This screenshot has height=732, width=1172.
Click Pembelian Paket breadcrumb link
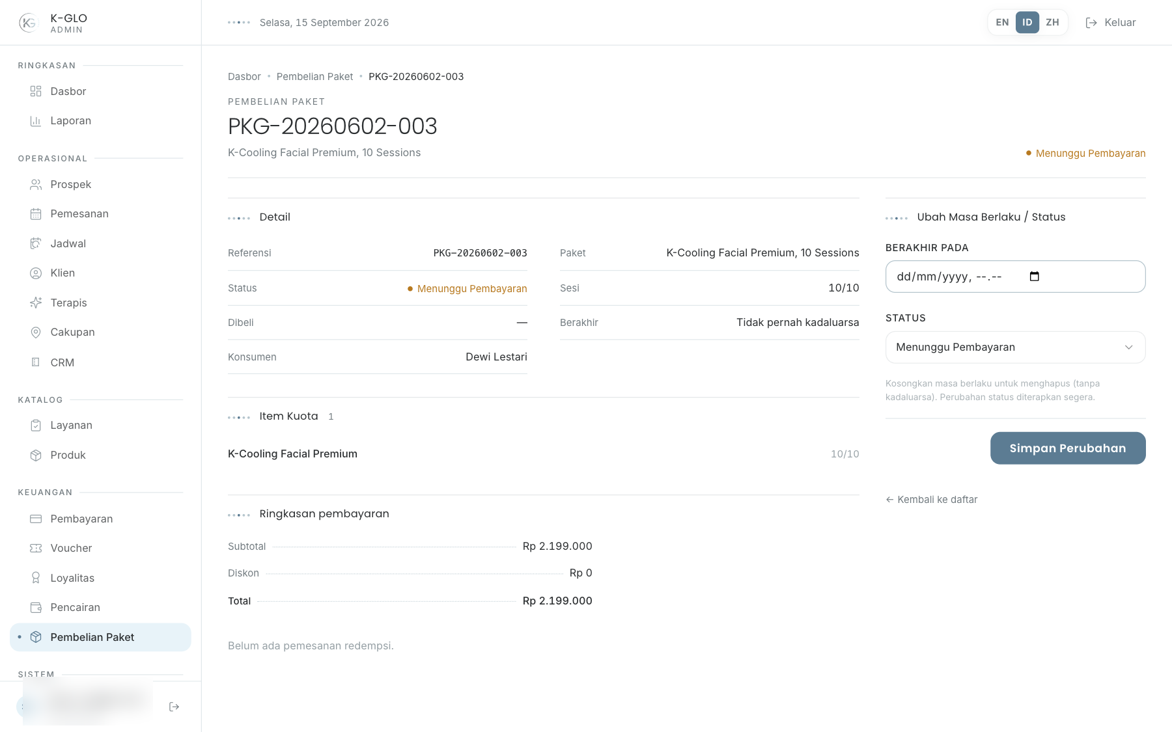coord(314,77)
